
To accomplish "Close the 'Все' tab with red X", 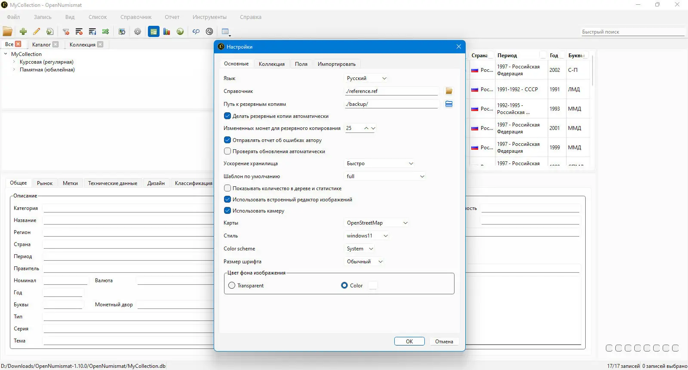I will 18,44.
